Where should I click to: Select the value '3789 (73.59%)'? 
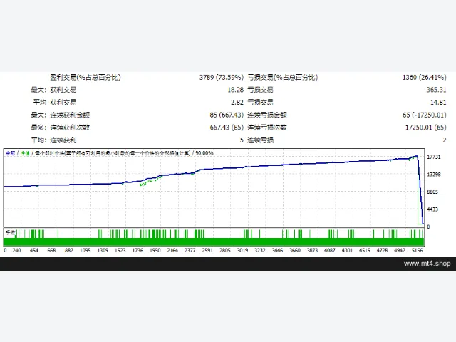[x=222, y=78]
